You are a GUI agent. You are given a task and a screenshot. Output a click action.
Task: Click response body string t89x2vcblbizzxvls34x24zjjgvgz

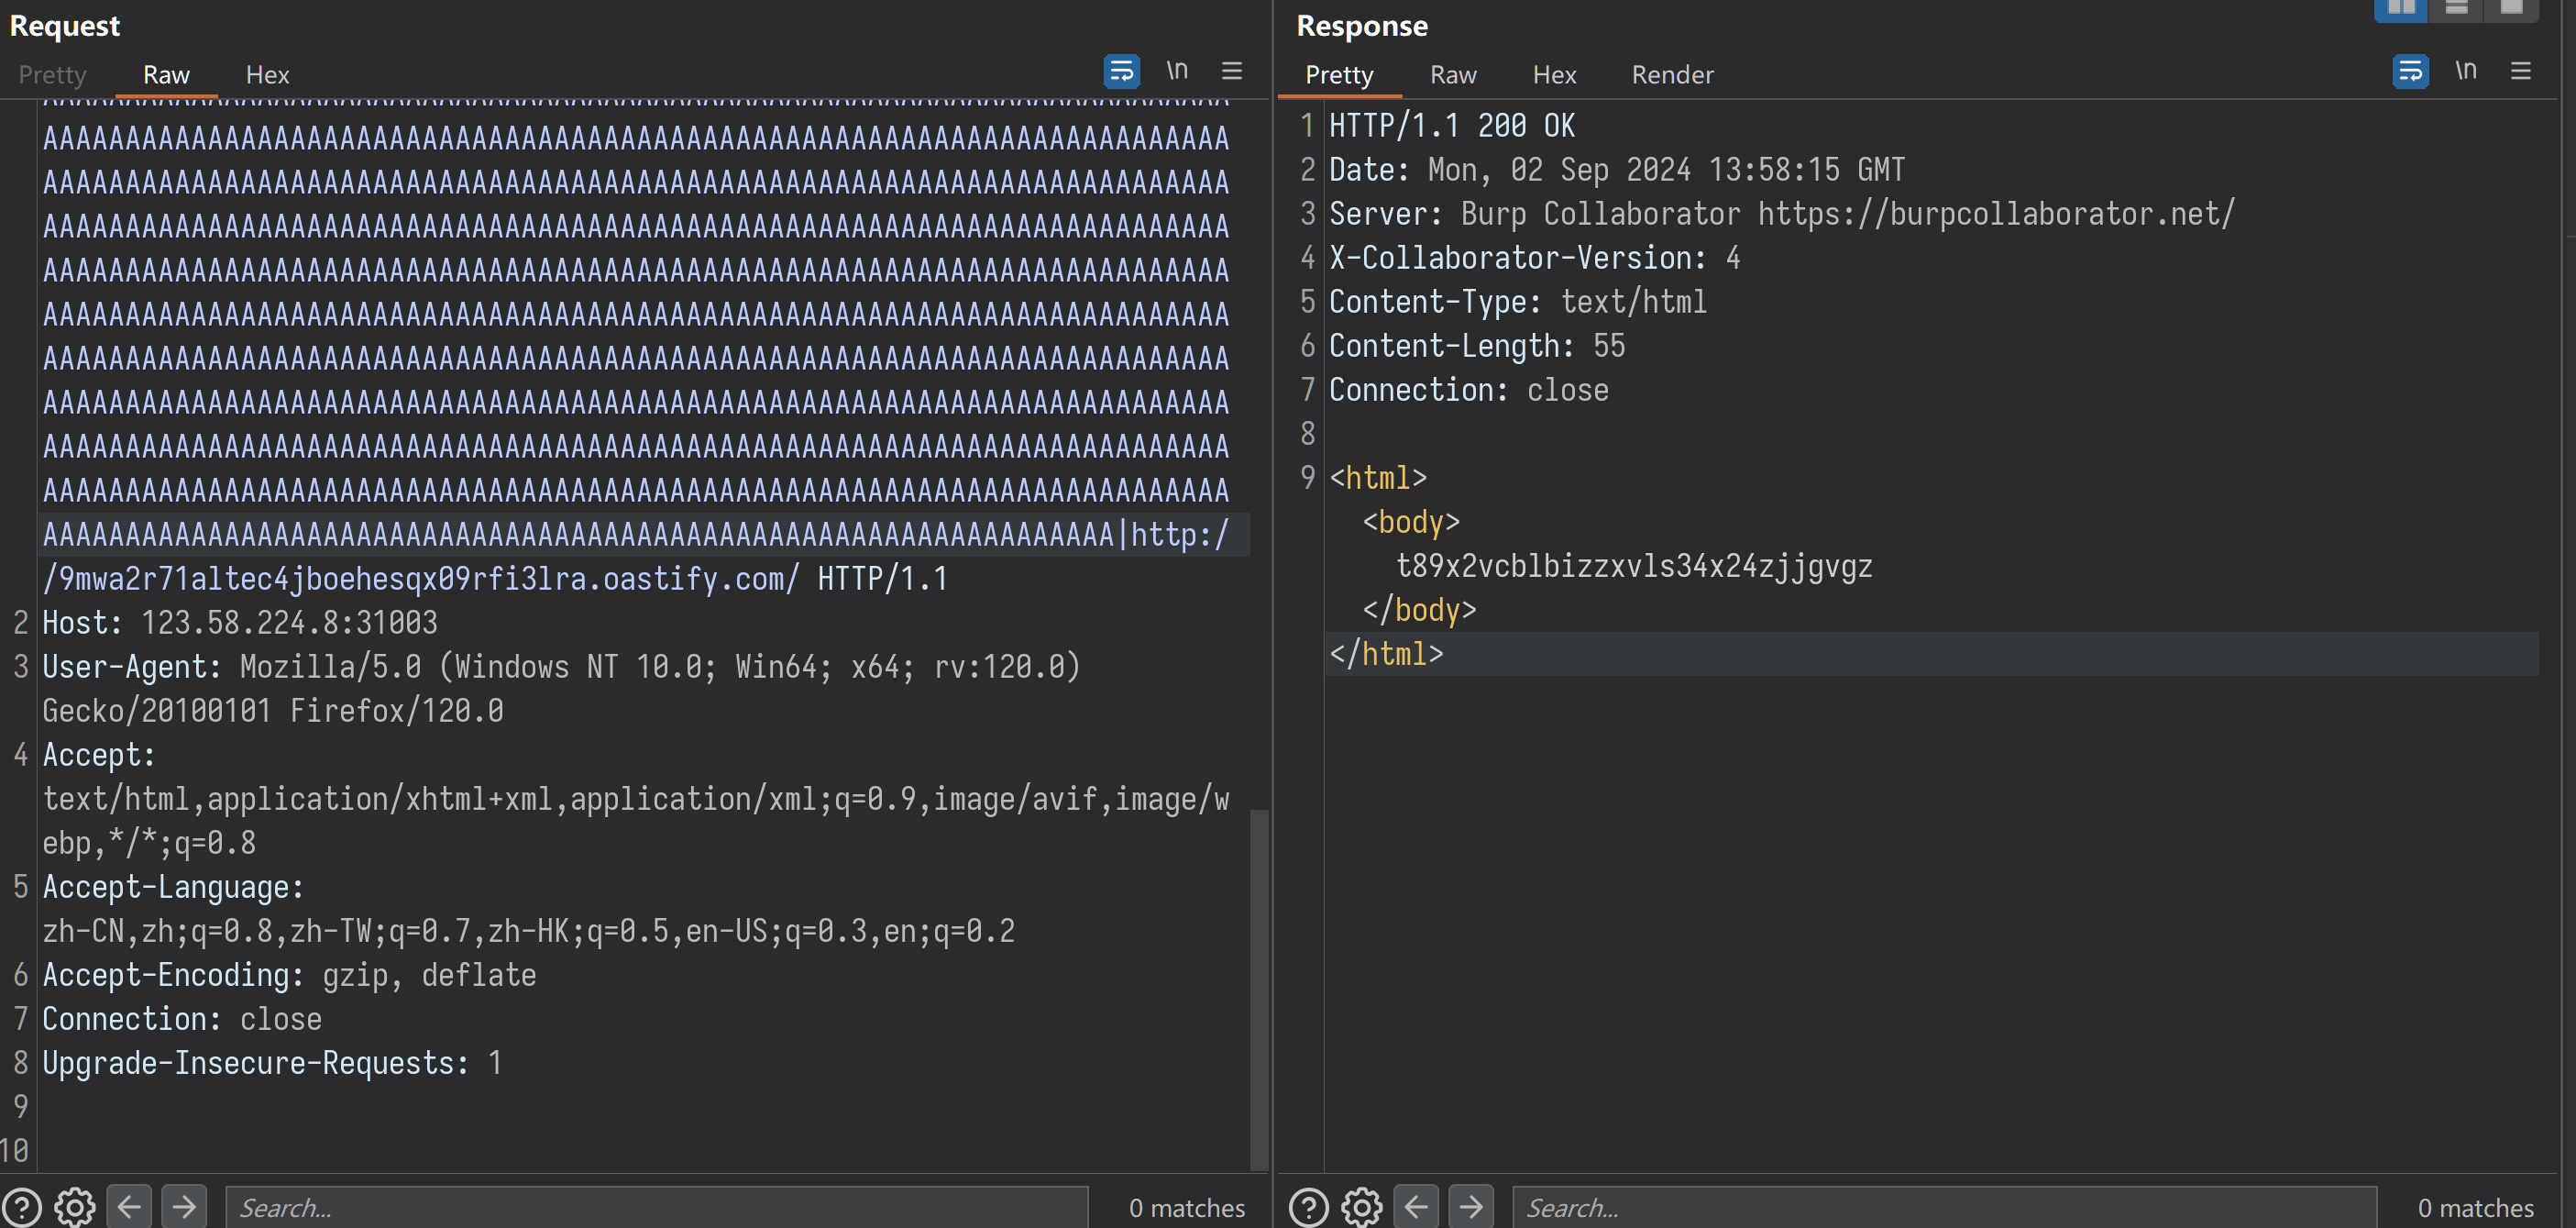tap(1634, 567)
